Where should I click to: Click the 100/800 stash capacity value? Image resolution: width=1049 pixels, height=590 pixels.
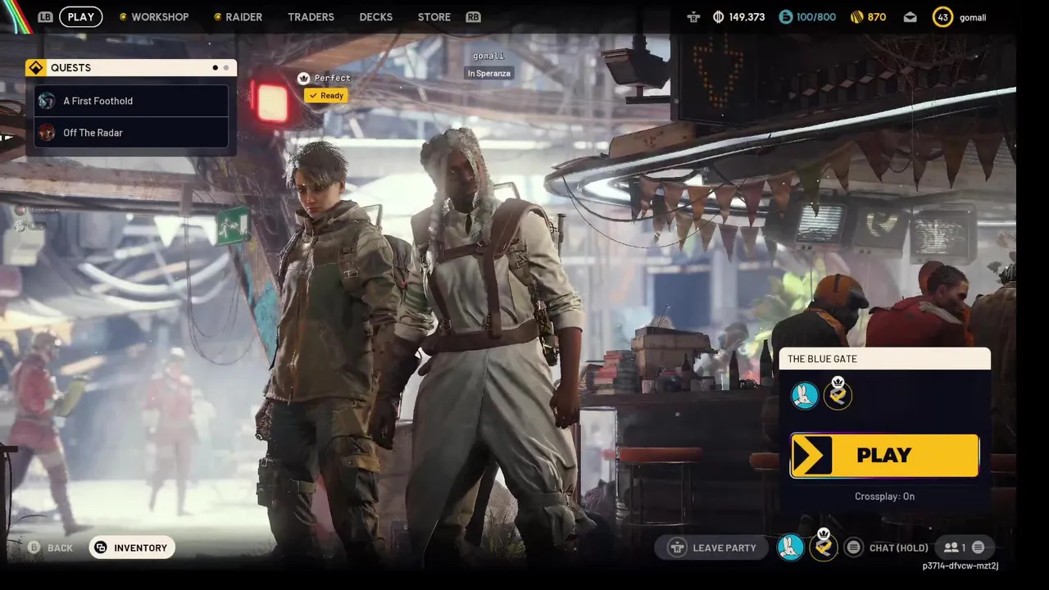click(x=816, y=16)
